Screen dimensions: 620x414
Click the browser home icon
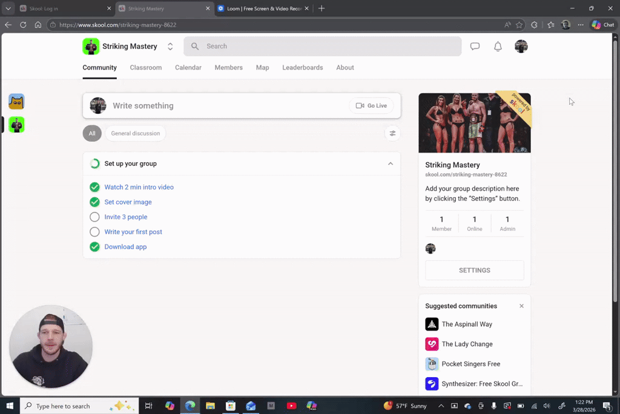38,25
